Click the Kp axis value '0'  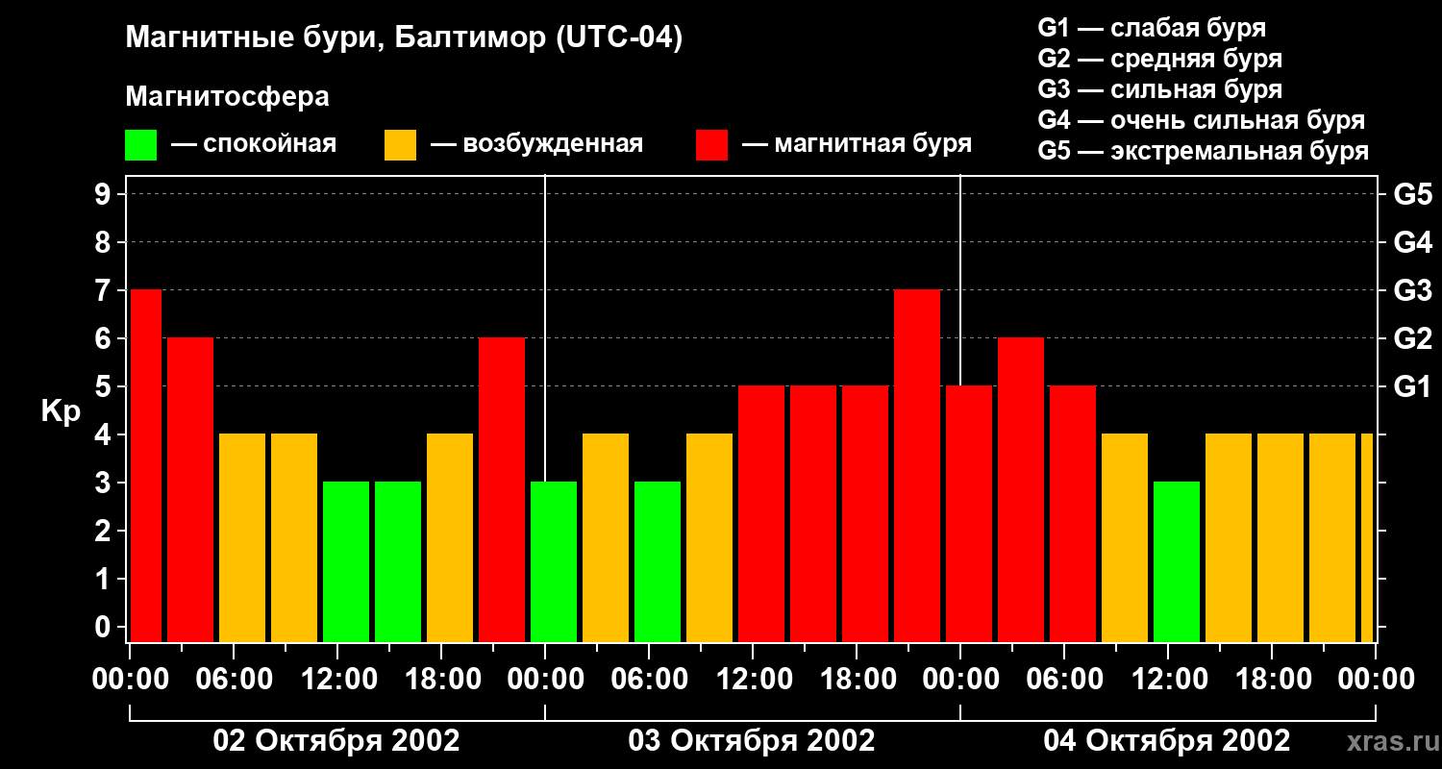pos(105,627)
